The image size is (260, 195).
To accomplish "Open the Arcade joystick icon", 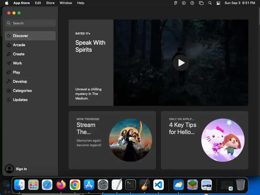I will (x=9, y=45).
